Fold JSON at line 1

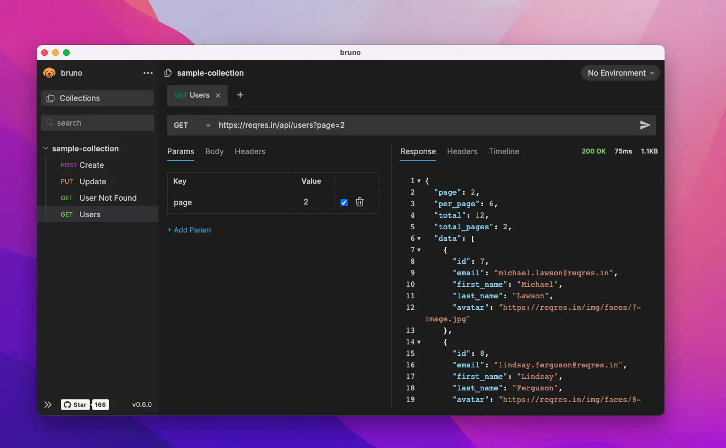pyautogui.click(x=419, y=181)
